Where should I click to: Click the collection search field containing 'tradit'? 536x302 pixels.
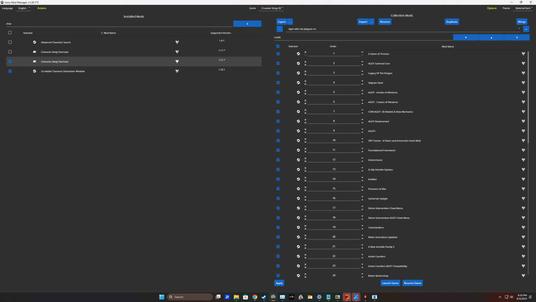(x=363, y=37)
